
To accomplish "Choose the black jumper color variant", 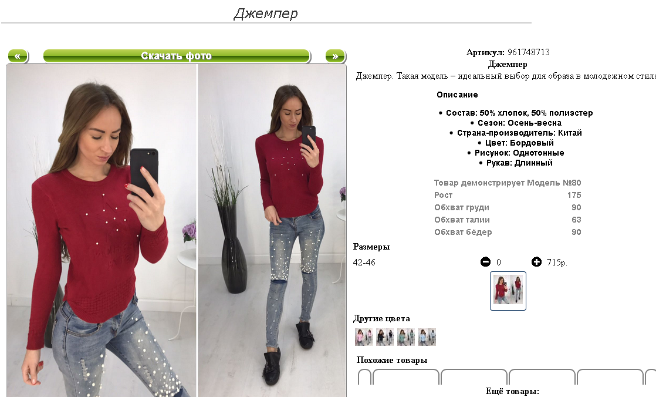I will pyautogui.click(x=385, y=337).
